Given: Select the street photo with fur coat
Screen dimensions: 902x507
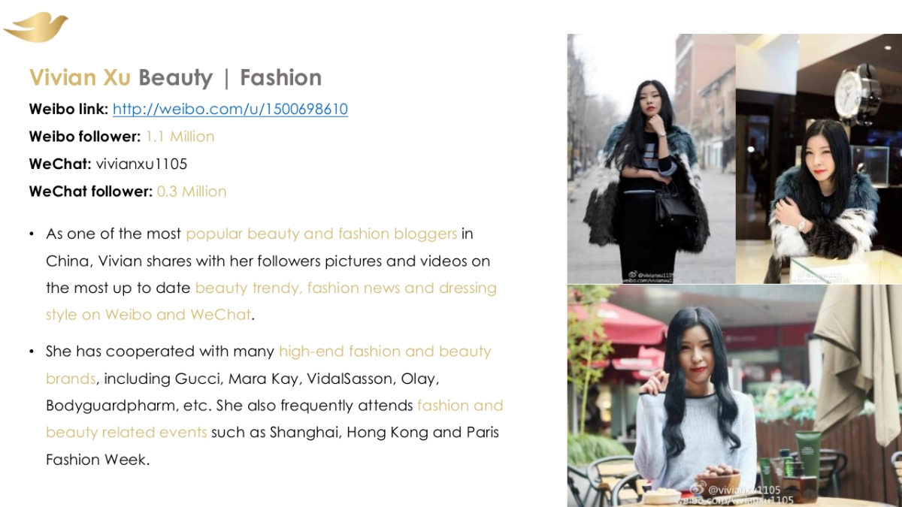Looking at the screenshot, I should (651, 158).
